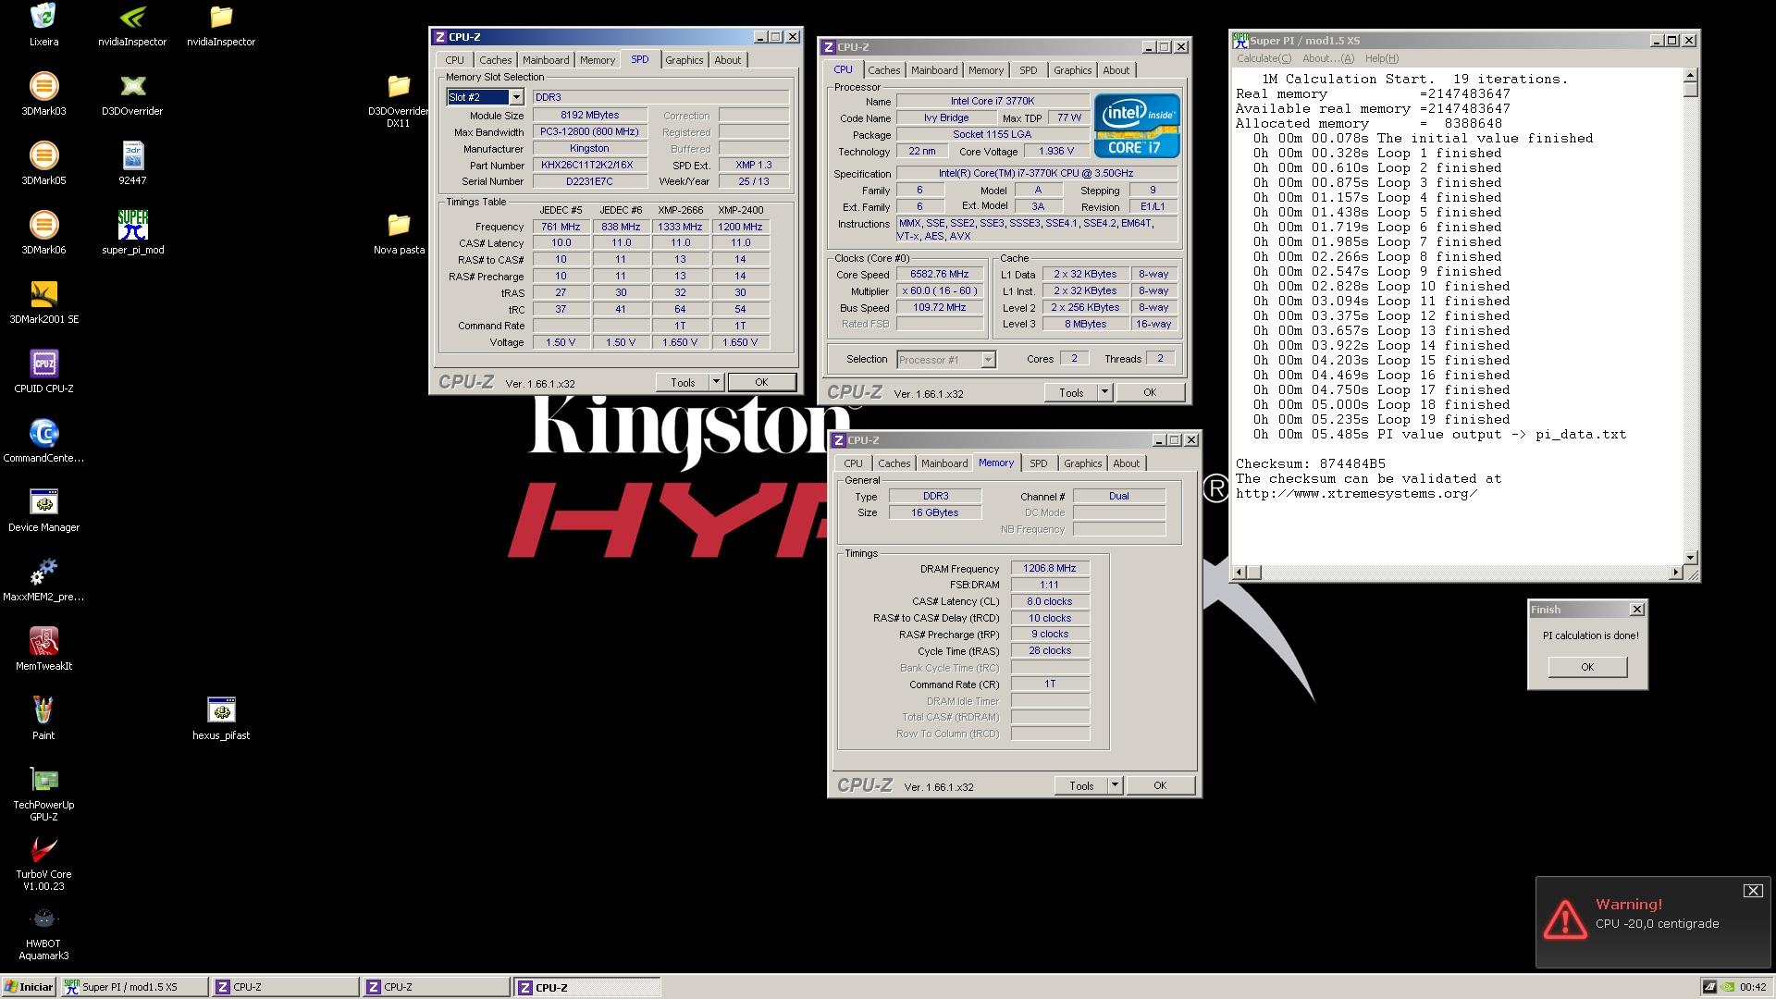The image size is (1776, 999).
Task: Open CommandCenter desktop shortcut
Action: 43,441
